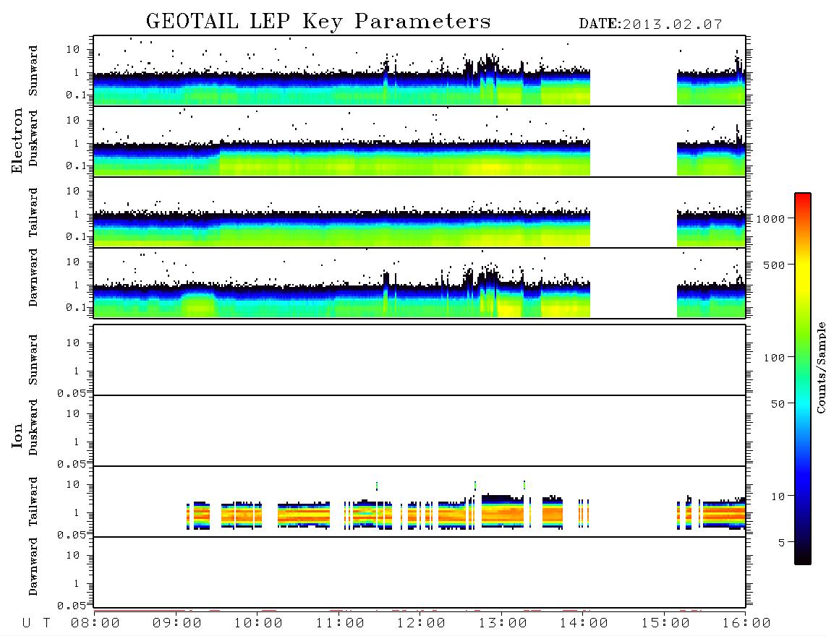The image size is (826, 636).
Task: Click the "0.1" label of Electron Sunward panel
Action: coord(75,95)
